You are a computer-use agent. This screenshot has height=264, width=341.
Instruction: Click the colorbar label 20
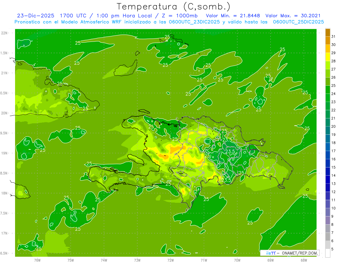[333, 126]
